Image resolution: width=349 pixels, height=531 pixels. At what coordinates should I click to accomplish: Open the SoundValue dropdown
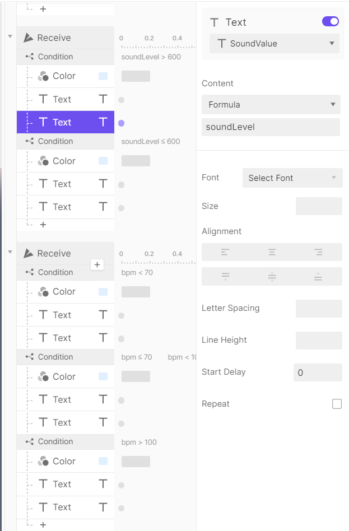[274, 43]
